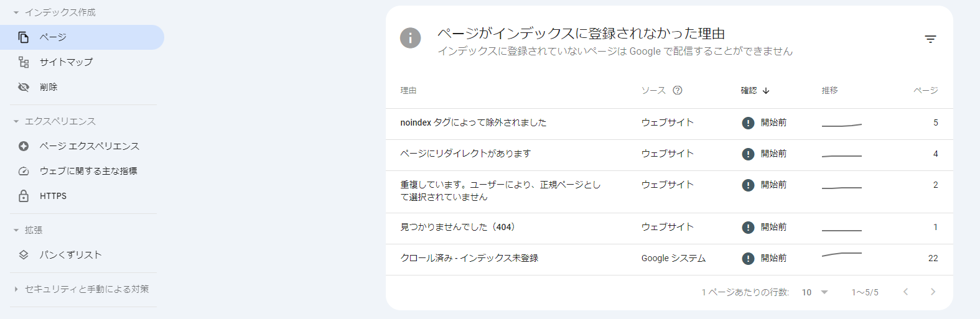Click the ページ document icon in sidebar
The image size is (980, 319).
[24, 37]
